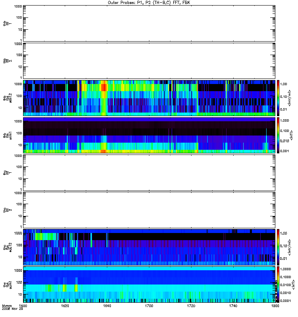Click the empty thb fff 2 panel
298x317 pixels.
tap(149, 61)
